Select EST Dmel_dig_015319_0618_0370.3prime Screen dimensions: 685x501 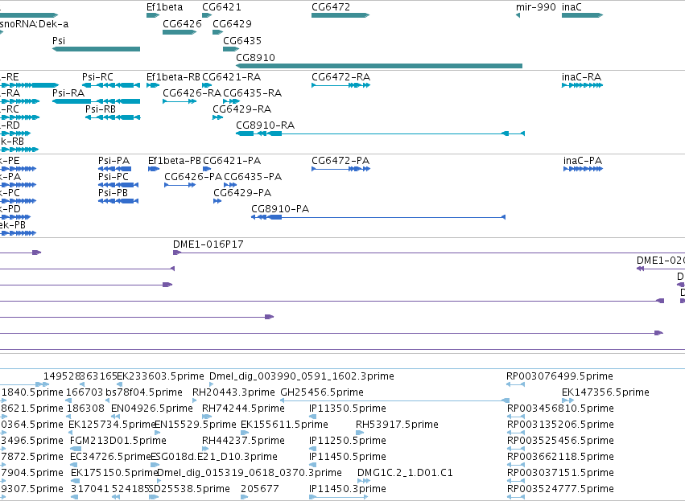coord(249,473)
